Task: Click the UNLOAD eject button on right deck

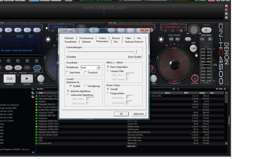Action: 206,30
